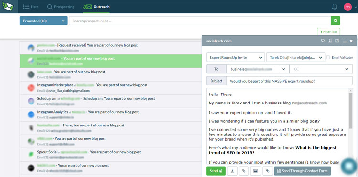Open the notifications bell
Screen dimensions: 358x177
pyautogui.click(x=335, y=7)
